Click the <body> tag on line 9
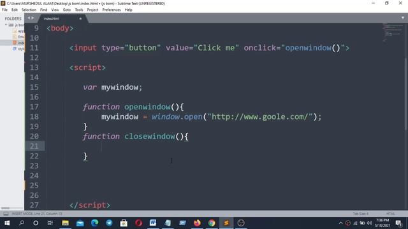 coord(60,28)
